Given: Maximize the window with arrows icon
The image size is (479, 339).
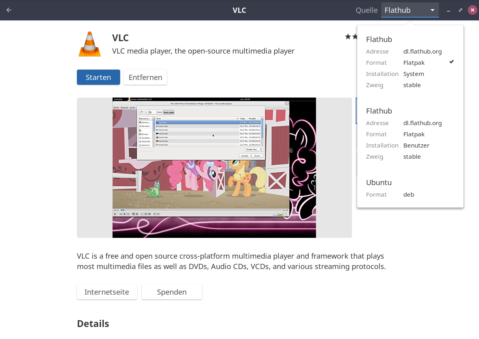Looking at the screenshot, I should 460,10.
